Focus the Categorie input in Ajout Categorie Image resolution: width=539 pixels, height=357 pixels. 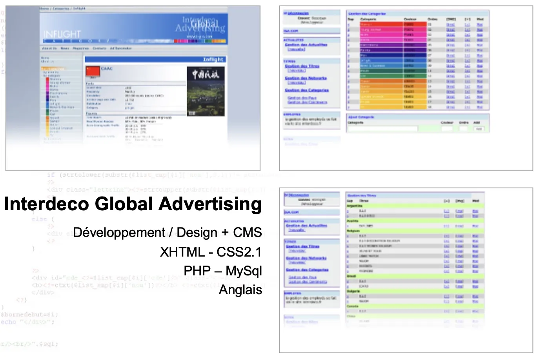[x=383, y=129]
